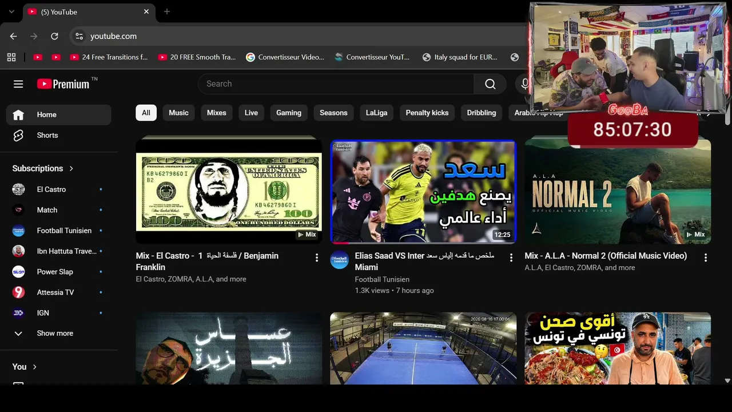Open options menu for El Castro mix
The height and width of the screenshot is (412, 732).
pos(317,258)
